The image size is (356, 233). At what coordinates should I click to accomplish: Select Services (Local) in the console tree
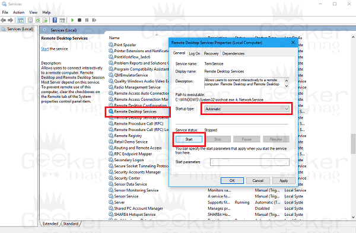click(20, 29)
